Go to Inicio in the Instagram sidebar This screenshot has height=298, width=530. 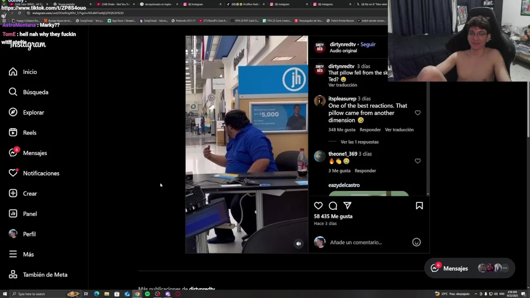point(23,72)
